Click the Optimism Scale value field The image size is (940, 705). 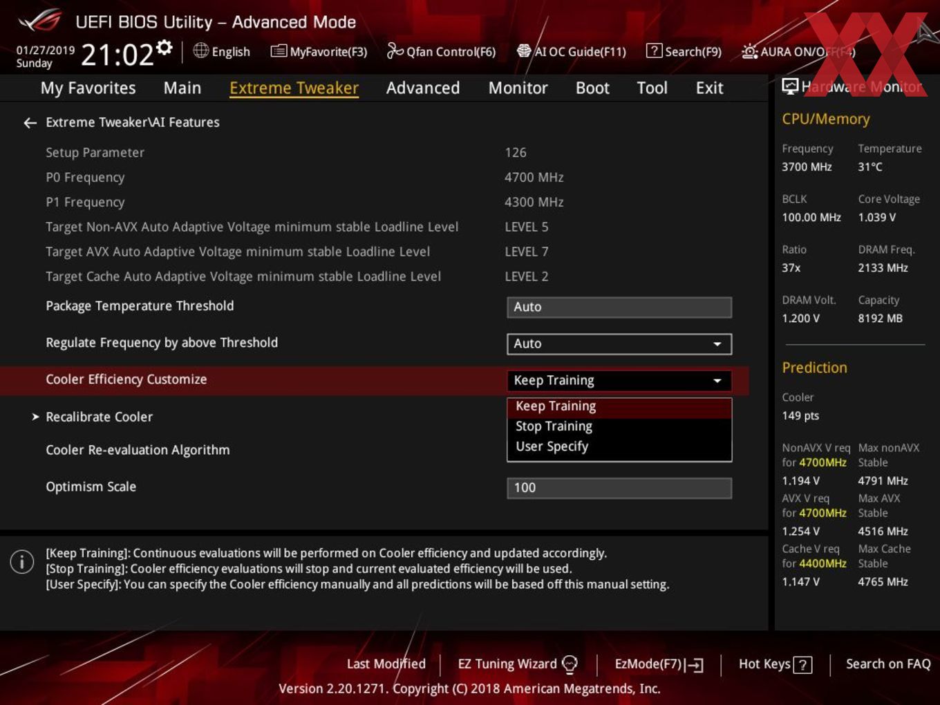coord(619,488)
